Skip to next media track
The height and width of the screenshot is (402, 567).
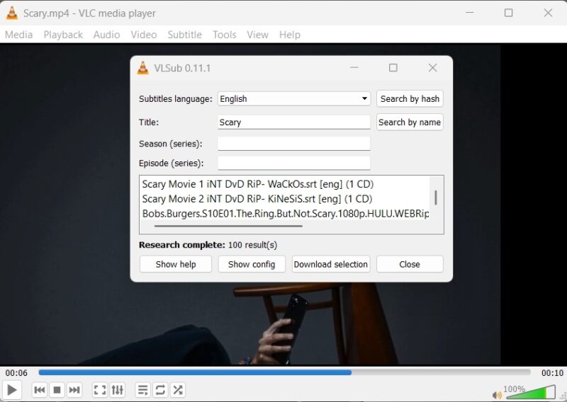click(x=74, y=390)
